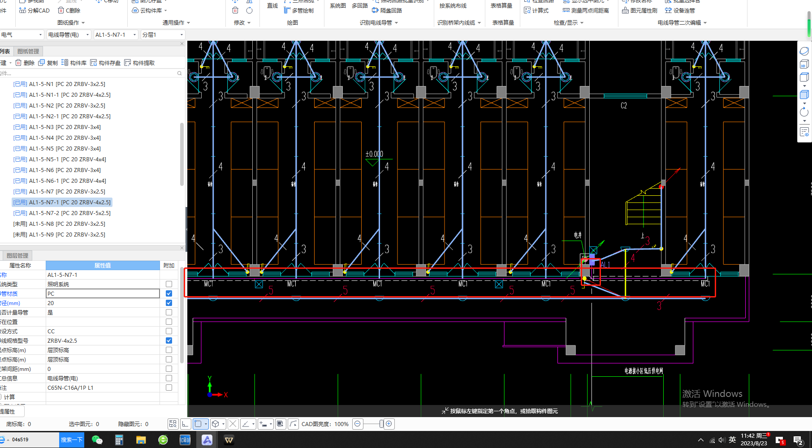Toggle the 系统类型 row 附加 checkbox
This screenshot has width=812, height=448.
click(169, 284)
